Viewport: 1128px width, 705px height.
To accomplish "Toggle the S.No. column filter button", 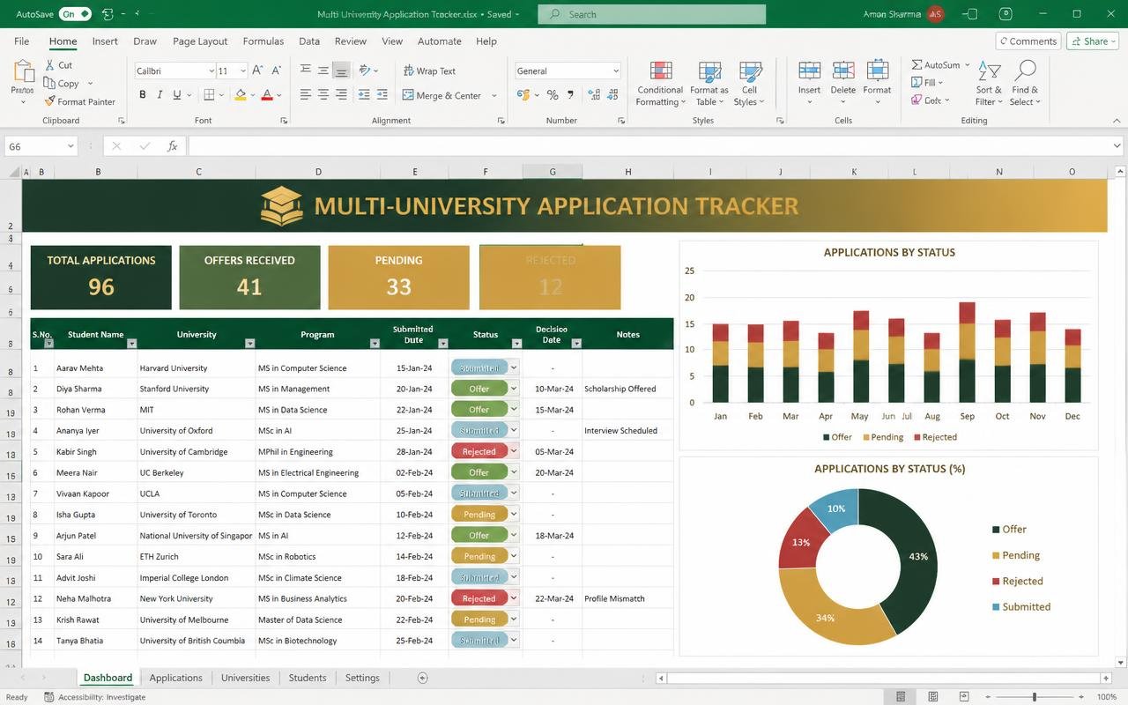I will (48, 344).
